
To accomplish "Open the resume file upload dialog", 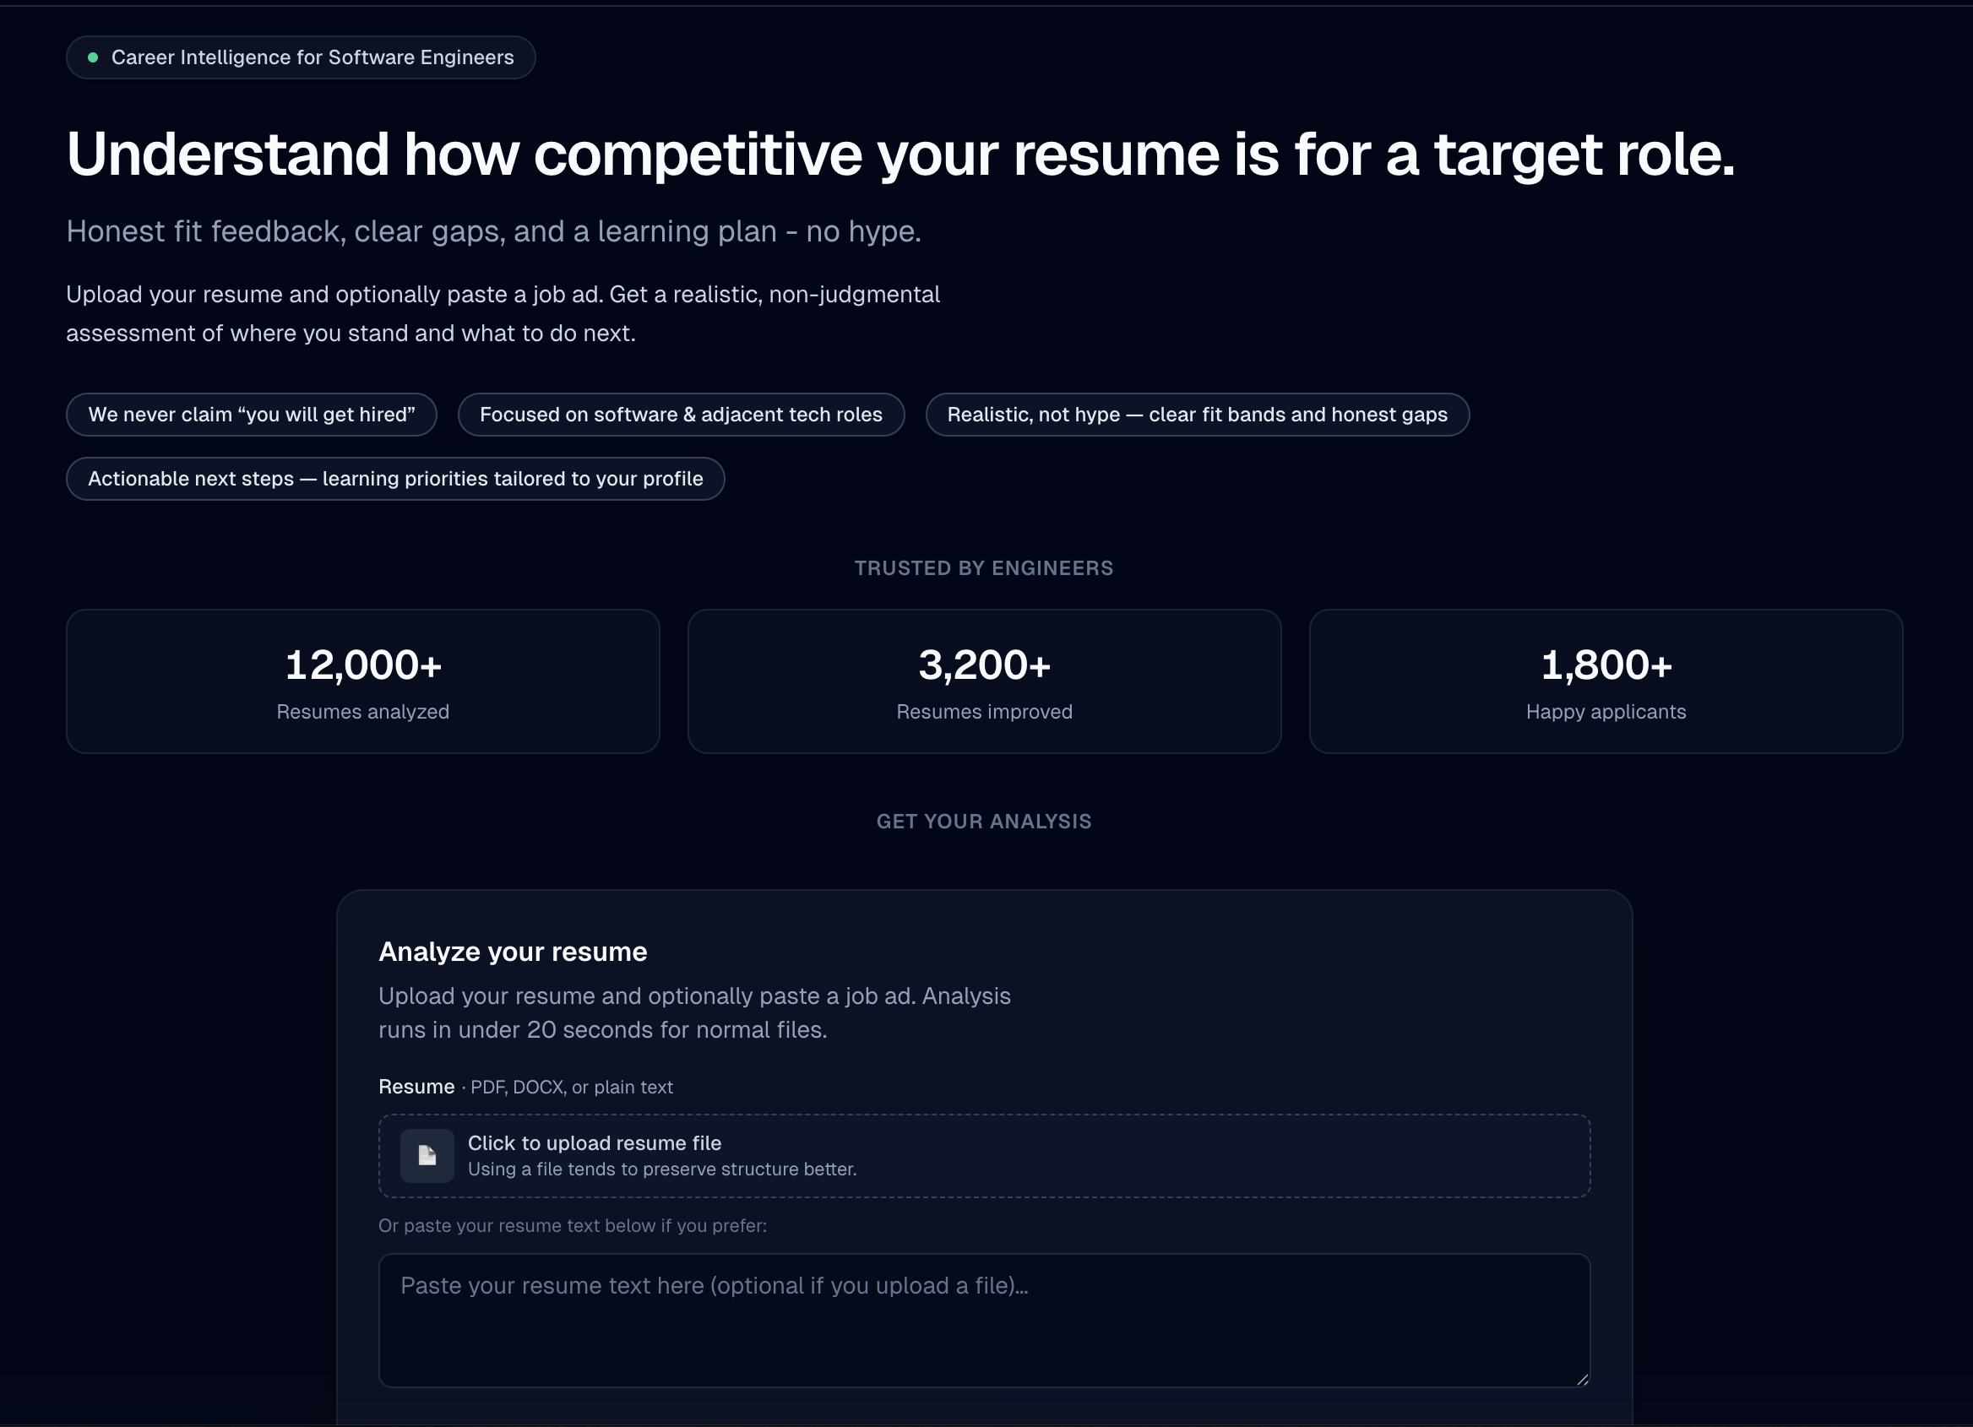I will coord(983,1156).
